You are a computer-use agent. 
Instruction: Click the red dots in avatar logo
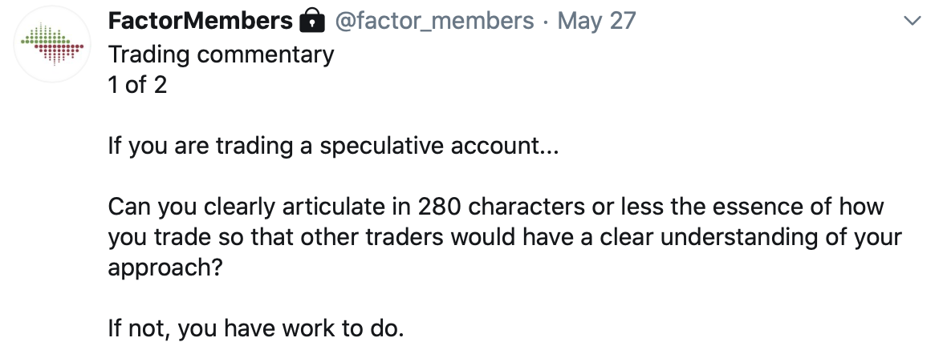click(x=59, y=54)
